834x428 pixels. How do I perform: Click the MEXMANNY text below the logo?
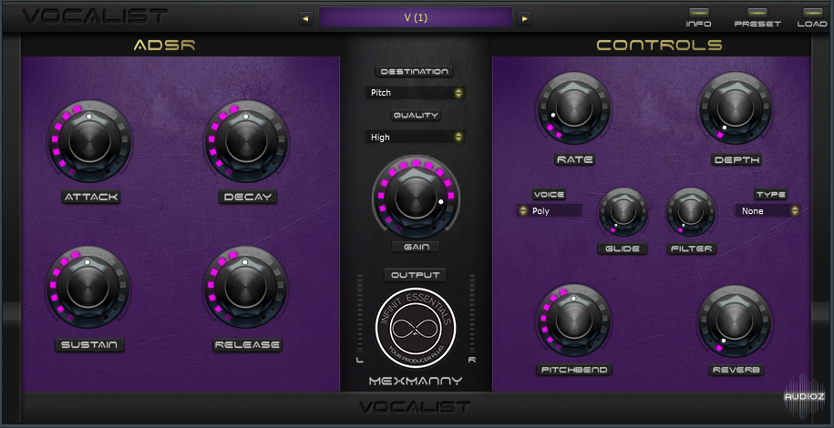[x=416, y=381]
